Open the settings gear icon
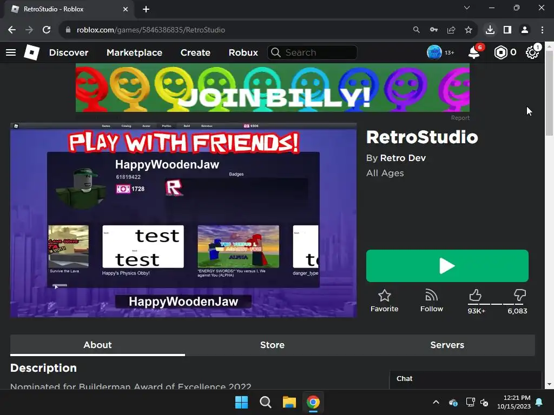554x415 pixels. (x=532, y=52)
